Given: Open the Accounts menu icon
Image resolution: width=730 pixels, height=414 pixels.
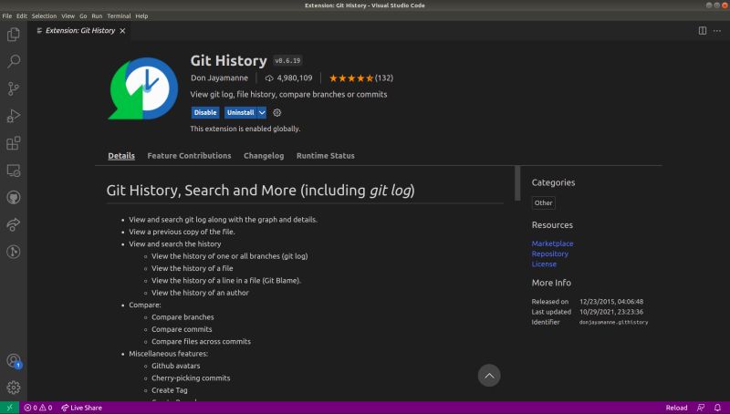Looking at the screenshot, I should 14,361.
